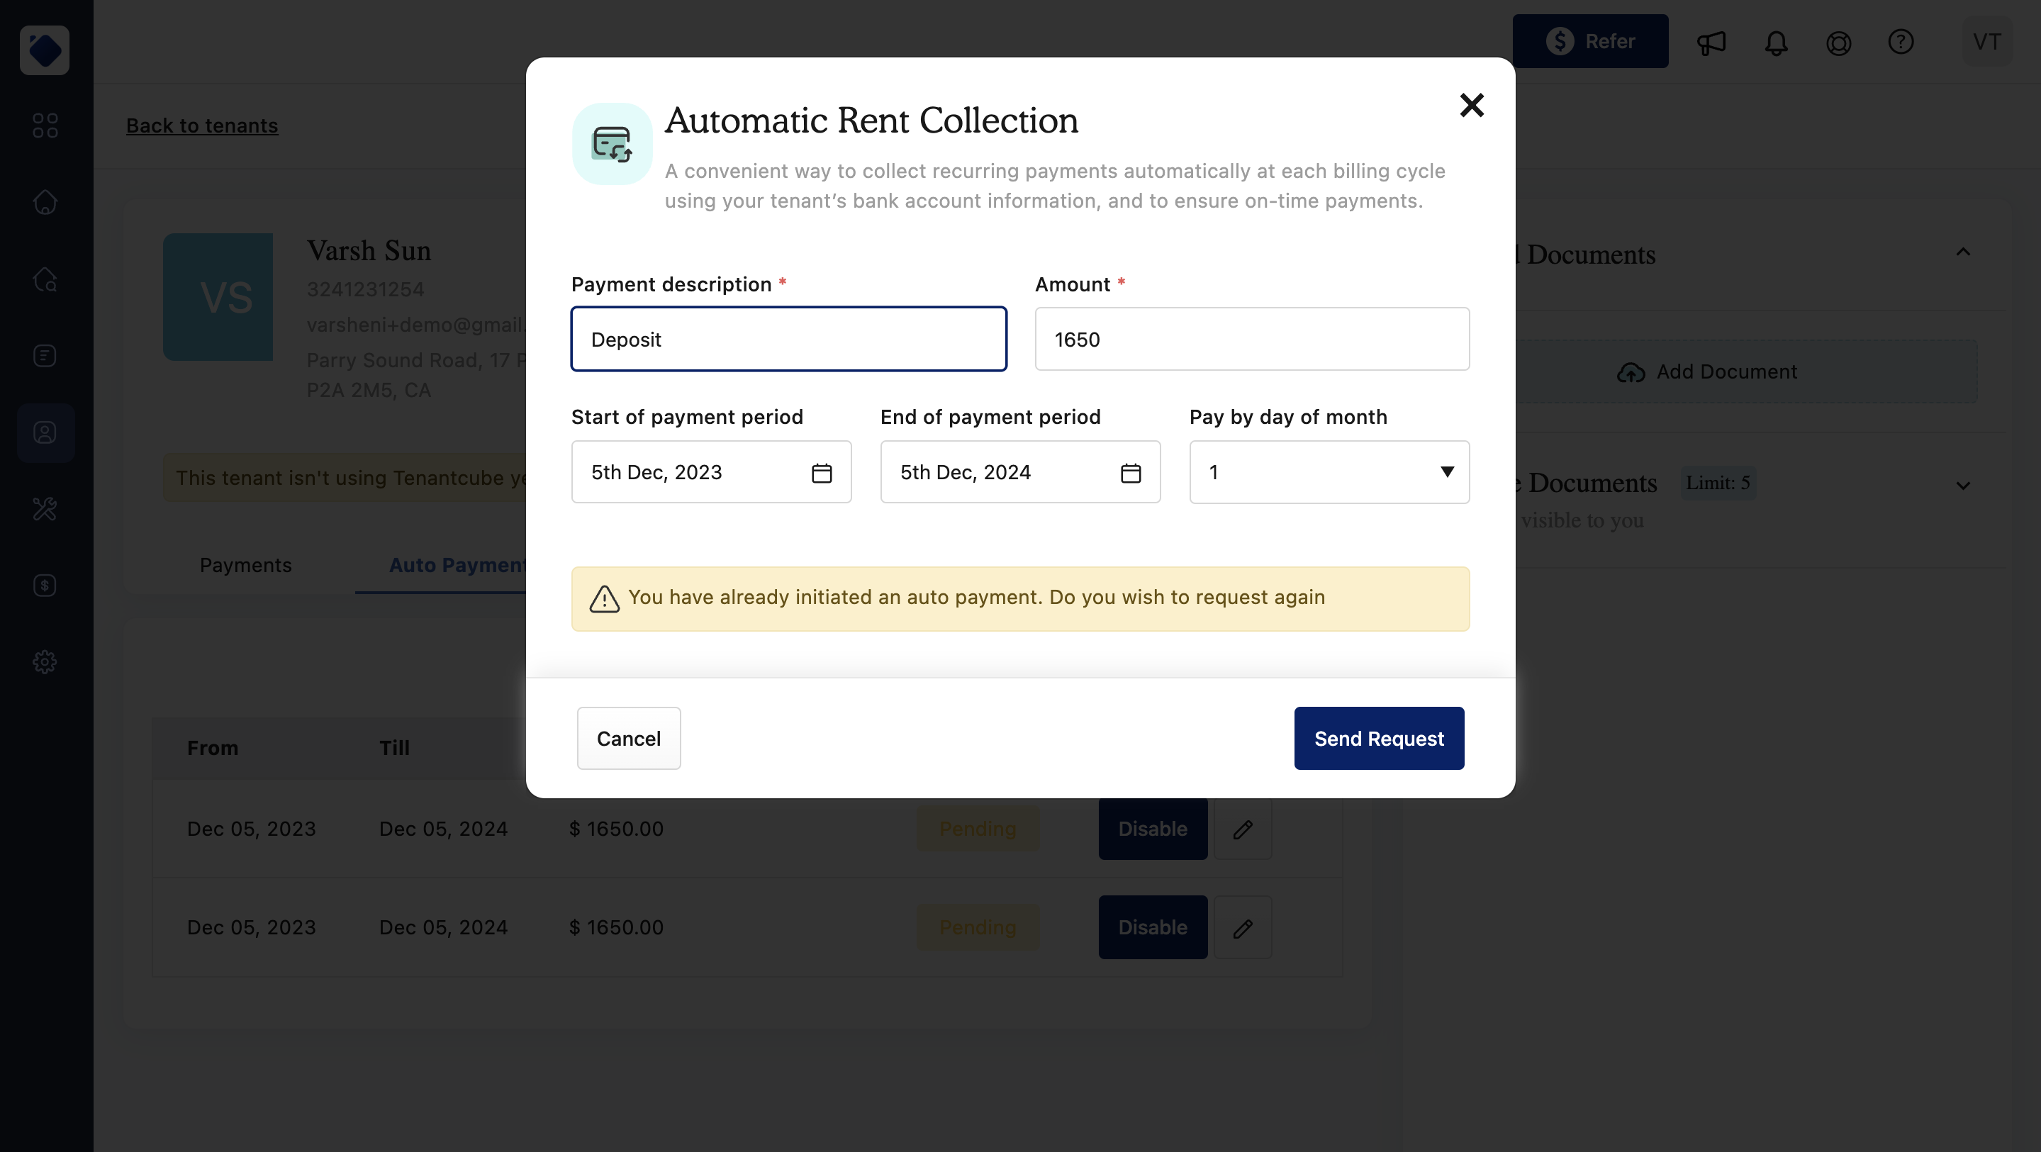
Task: Open calendar for start of payment period
Action: click(x=822, y=473)
